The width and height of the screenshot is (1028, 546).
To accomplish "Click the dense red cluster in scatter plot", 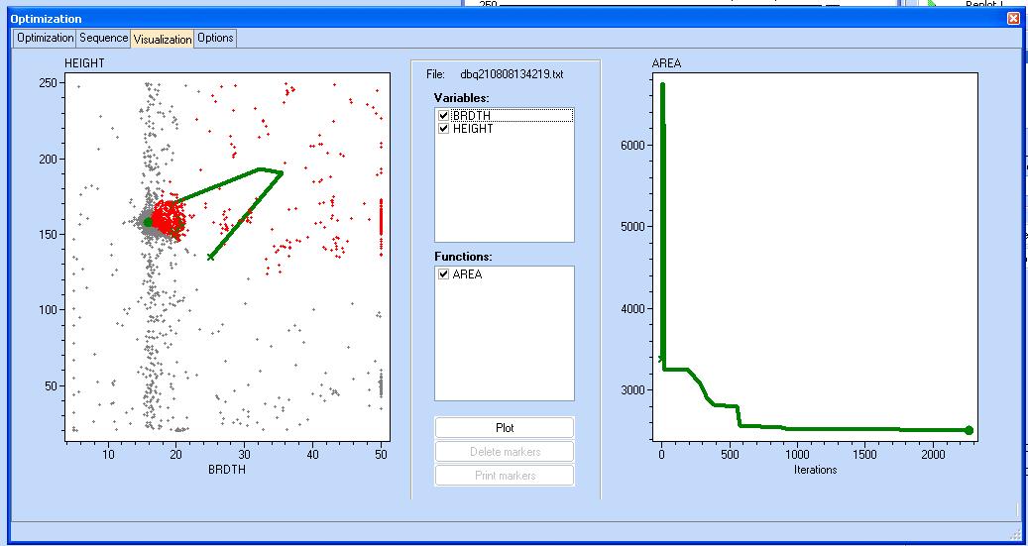I will (x=169, y=218).
